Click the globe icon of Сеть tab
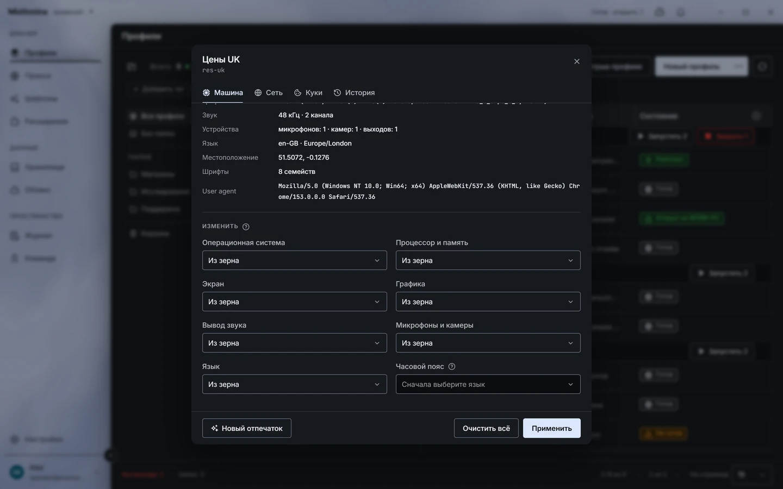783x489 pixels. click(x=258, y=93)
